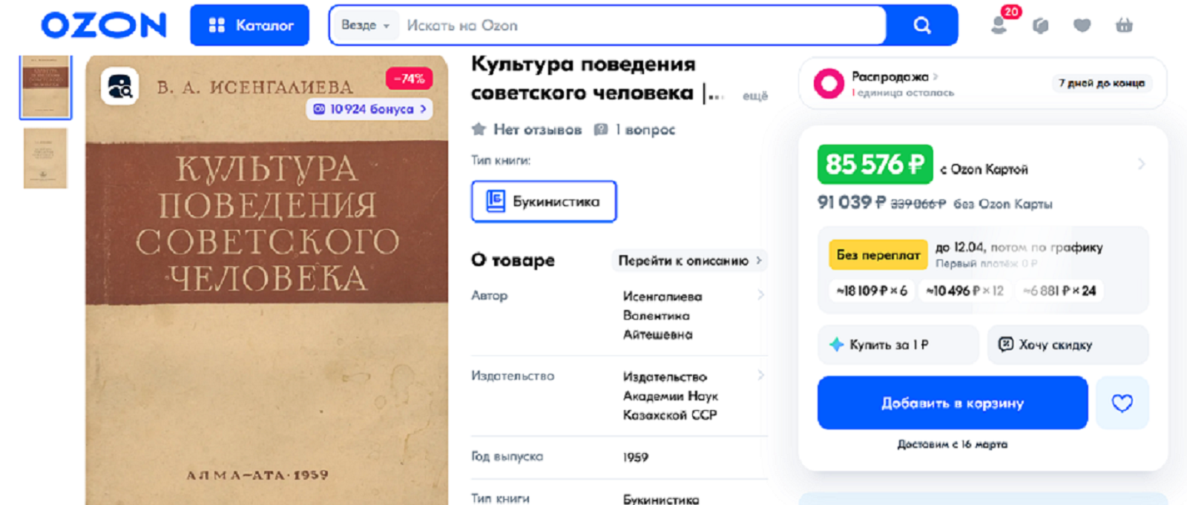Viewport: 1187px width, 505px height.
Task: Select installment ~18 109 ₽ × 6
Action: click(871, 291)
